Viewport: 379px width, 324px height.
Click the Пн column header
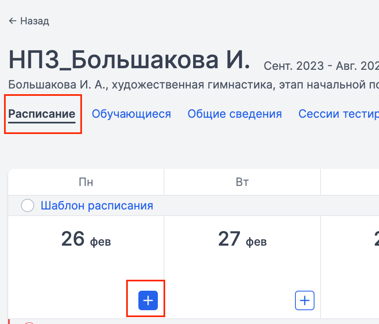(x=86, y=182)
